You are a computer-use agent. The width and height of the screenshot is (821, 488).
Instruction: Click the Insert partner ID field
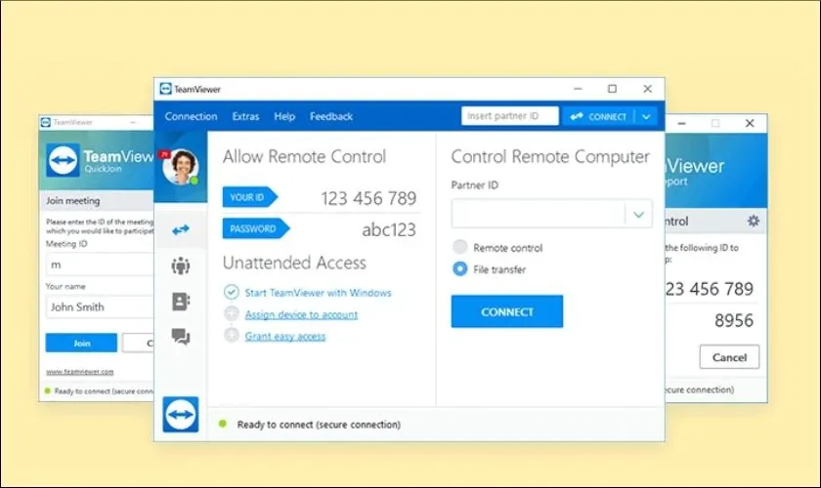(x=509, y=116)
